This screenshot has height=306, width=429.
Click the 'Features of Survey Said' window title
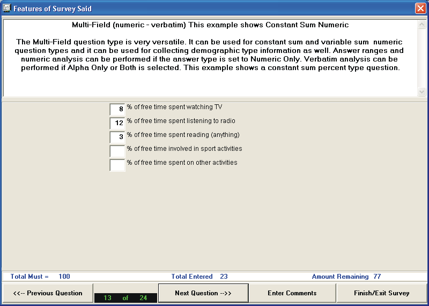pos(53,9)
